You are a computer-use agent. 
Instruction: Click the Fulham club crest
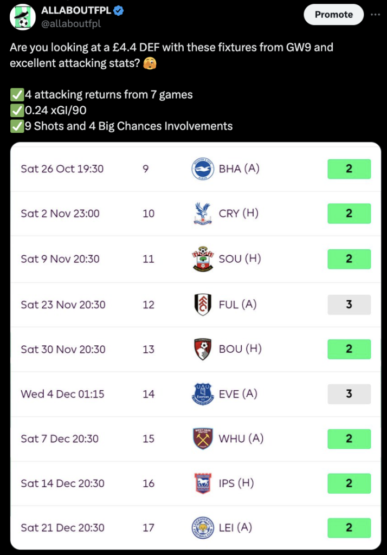coord(203,305)
